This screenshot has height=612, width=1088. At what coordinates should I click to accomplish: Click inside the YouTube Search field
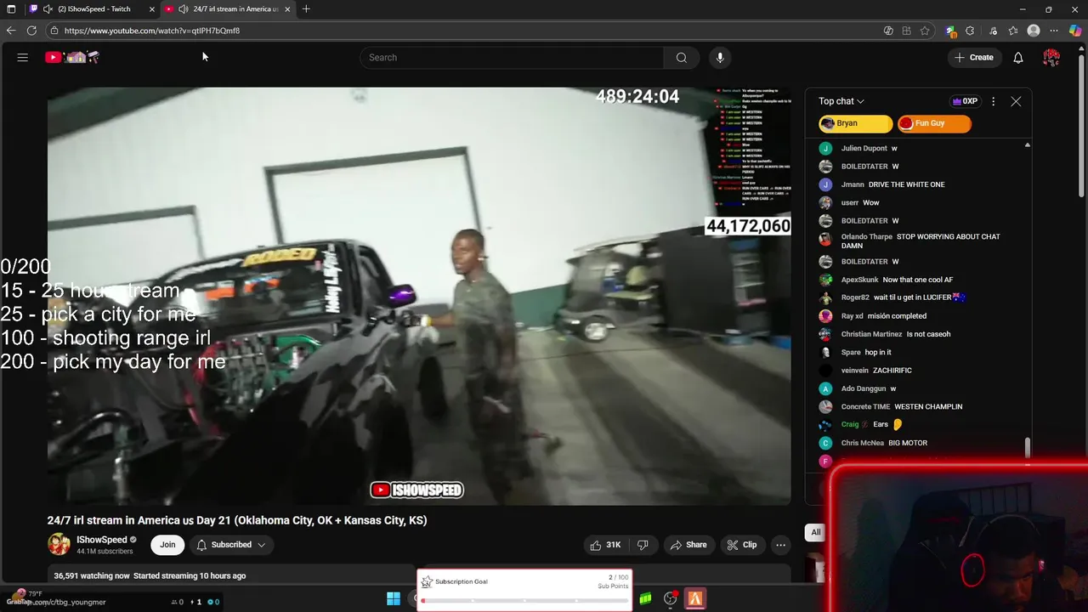tap(512, 57)
